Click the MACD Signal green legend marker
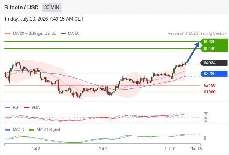 point(31,130)
